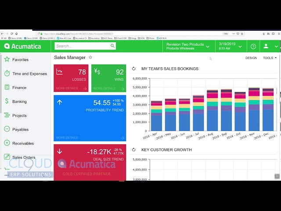The image size is (281, 211).
Task: Open the Cloud 9 ERP bookmark folder
Action: coord(120,38)
